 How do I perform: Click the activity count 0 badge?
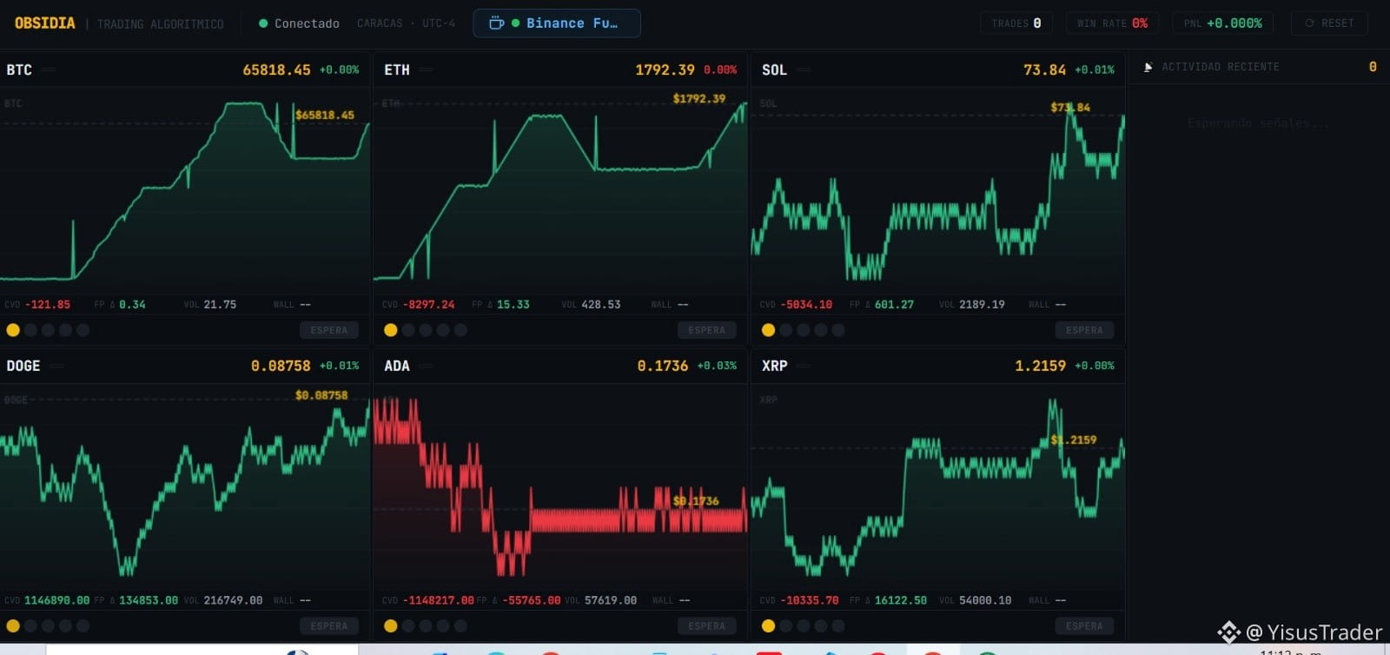point(1373,67)
